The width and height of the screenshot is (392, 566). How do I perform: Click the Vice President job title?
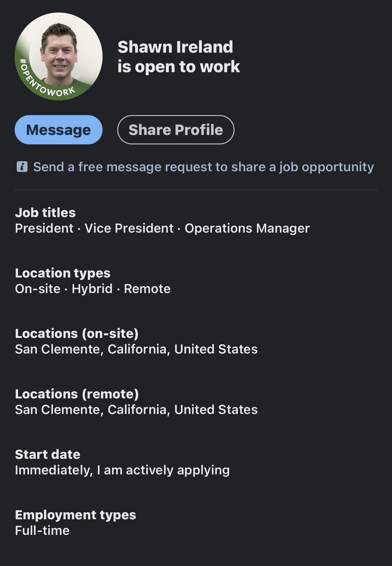coord(129,228)
